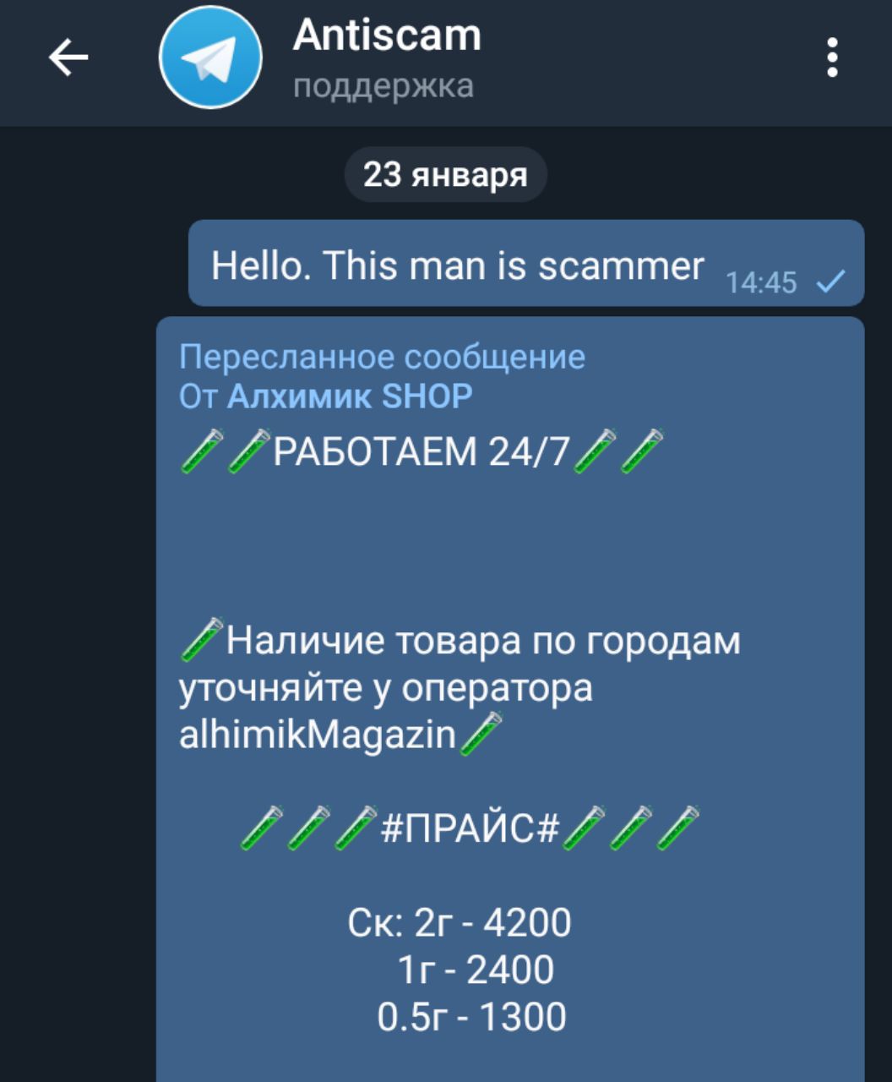The height and width of the screenshot is (1082, 892).
Task: Open the Алхимик SHOP sender link
Action: point(350,396)
